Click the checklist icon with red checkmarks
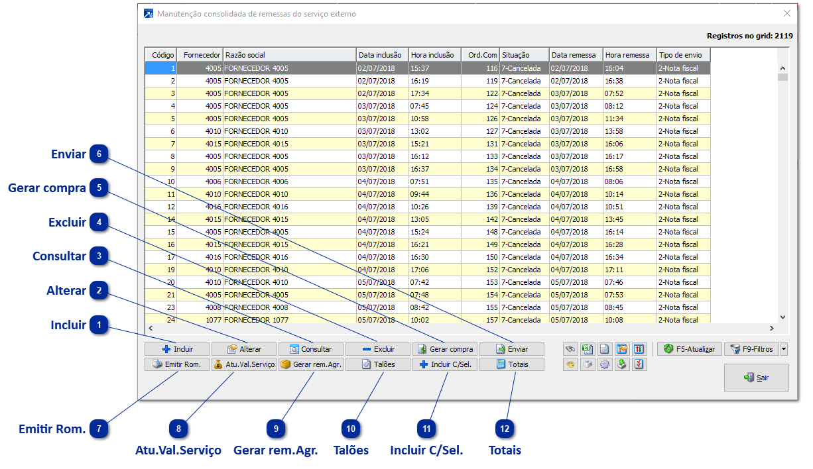This screenshot has width=813, height=469. click(x=639, y=364)
